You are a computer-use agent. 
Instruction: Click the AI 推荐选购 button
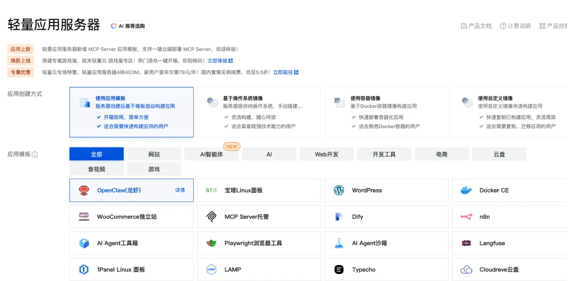click(x=128, y=26)
